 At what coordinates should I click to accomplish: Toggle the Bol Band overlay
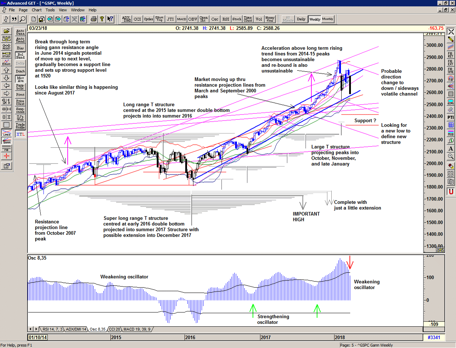point(20,56)
